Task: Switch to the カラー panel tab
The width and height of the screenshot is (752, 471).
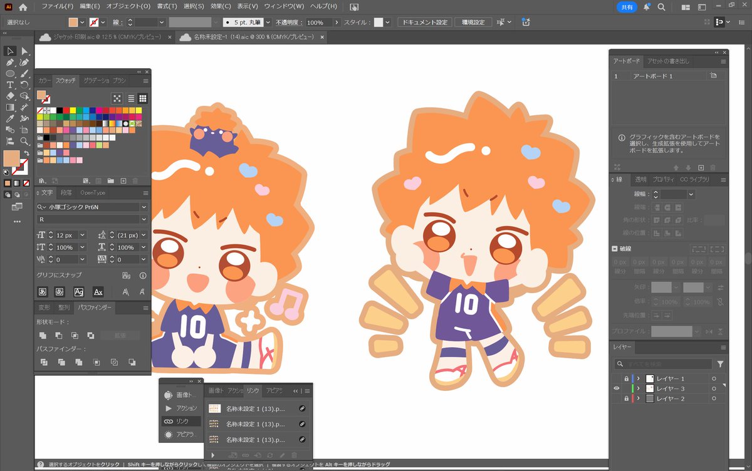Action: click(44, 81)
